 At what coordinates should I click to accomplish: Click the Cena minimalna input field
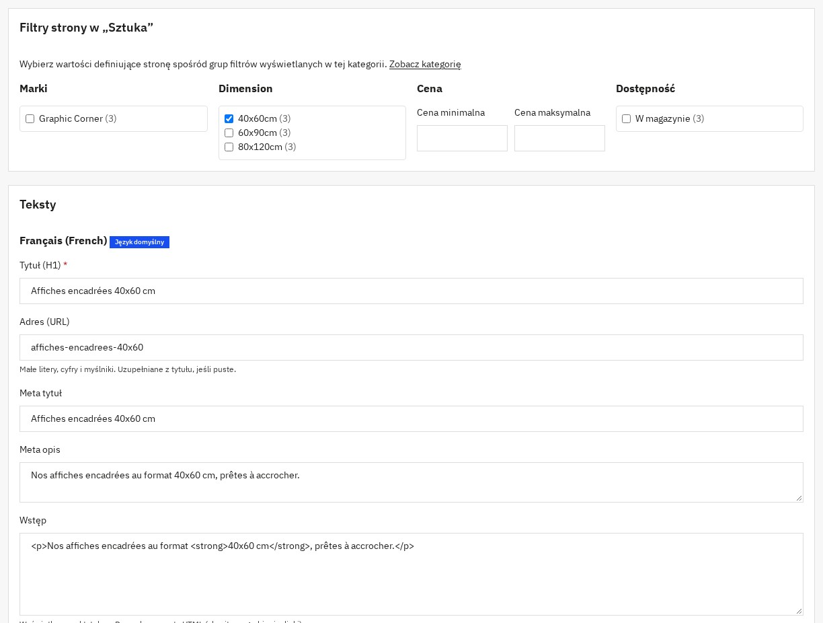pos(462,138)
